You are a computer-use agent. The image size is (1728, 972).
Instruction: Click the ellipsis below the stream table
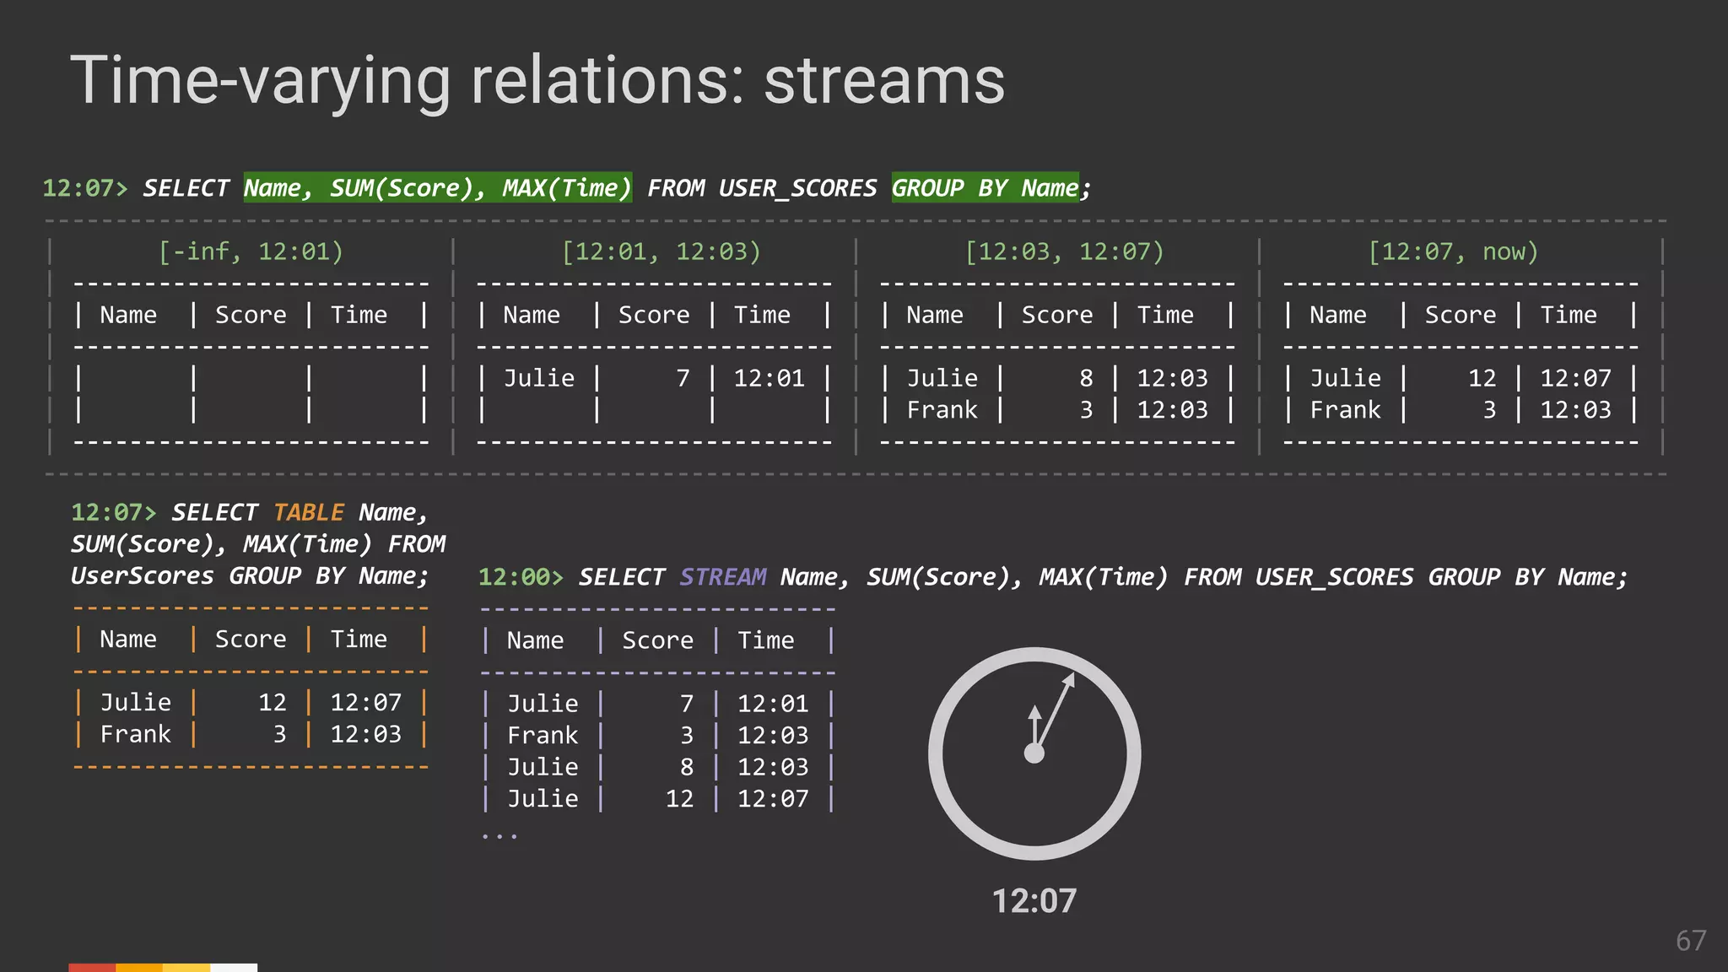coord(499,835)
